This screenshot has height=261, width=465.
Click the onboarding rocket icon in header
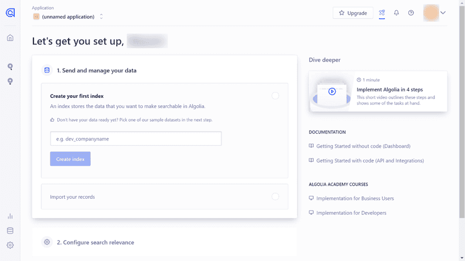pyautogui.click(x=382, y=12)
